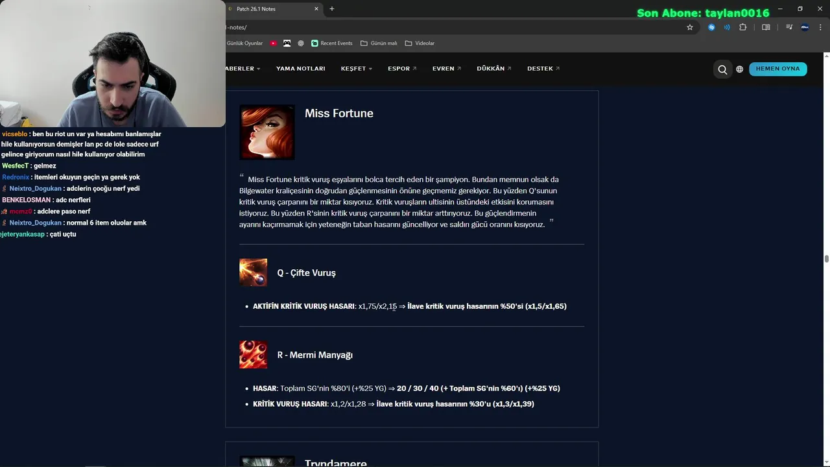Open the language globe icon

click(739, 69)
